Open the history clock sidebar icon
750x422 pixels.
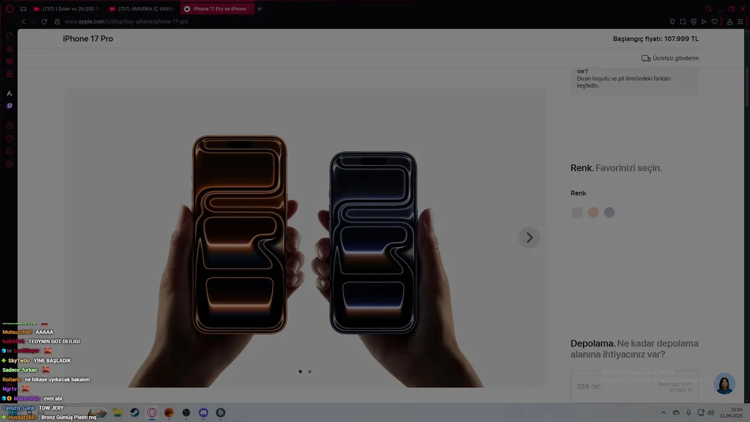(x=9, y=138)
